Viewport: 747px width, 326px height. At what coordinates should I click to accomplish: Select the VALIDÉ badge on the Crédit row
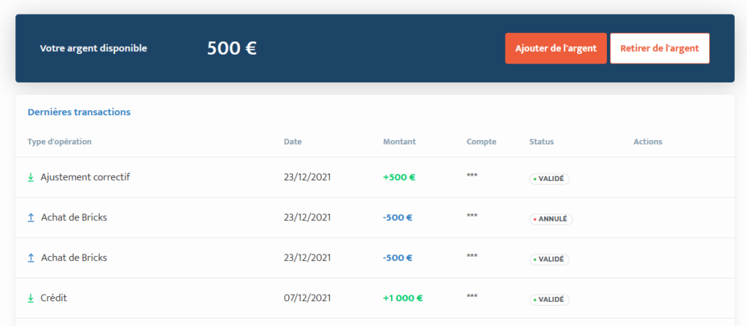(x=549, y=300)
